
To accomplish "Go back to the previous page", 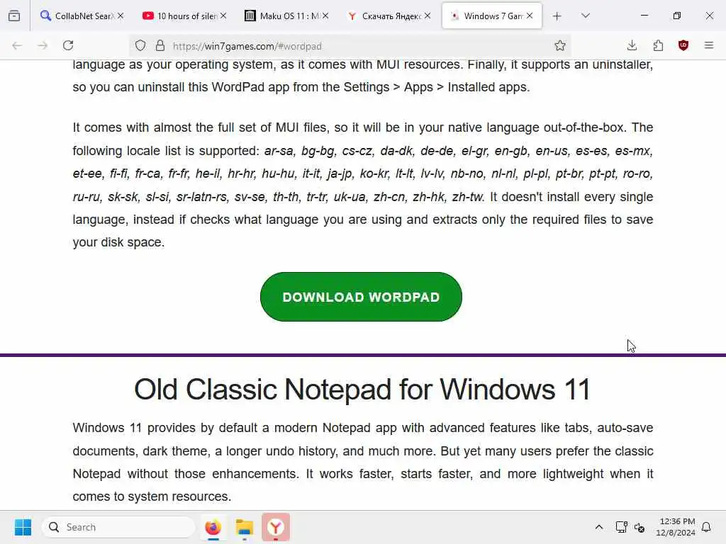I will (x=17, y=45).
